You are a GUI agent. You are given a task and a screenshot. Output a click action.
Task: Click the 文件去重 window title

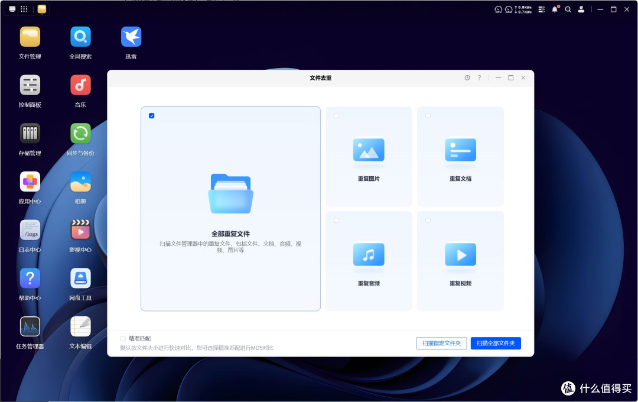click(321, 78)
